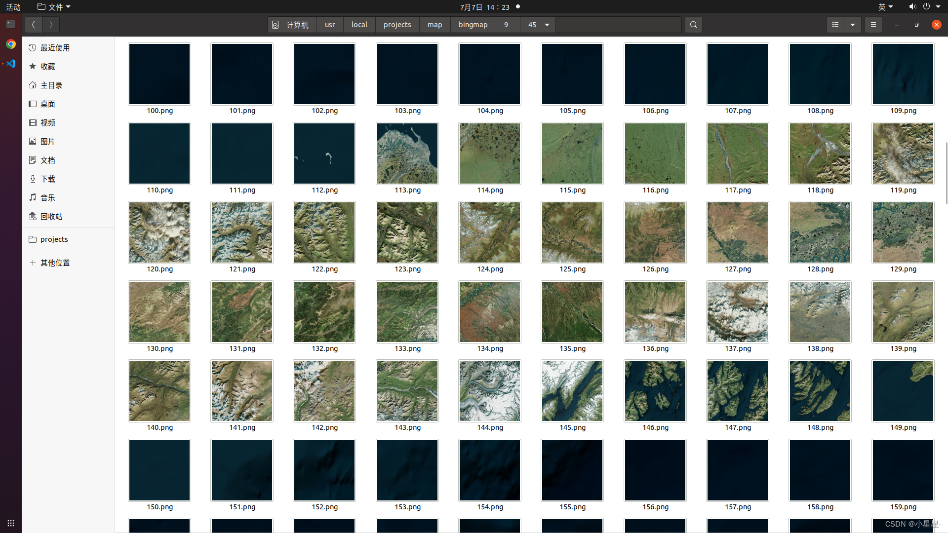Navigate to projects in path bar
Screen dimensions: 948x533
tap(397, 25)
